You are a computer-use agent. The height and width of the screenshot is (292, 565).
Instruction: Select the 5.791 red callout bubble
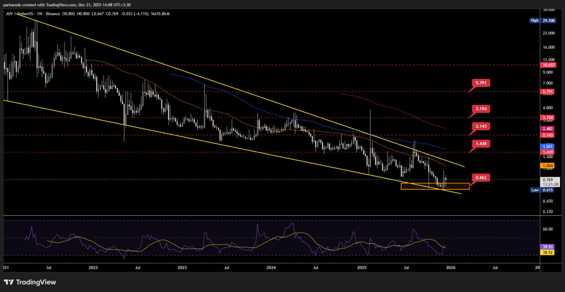(x=481, y=83)
